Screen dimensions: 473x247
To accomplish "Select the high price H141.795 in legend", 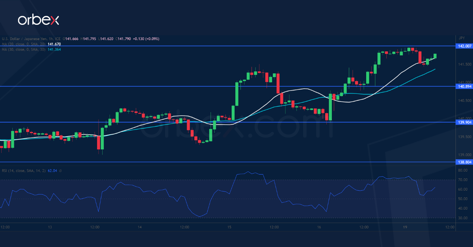I will (x=88, y=39).
